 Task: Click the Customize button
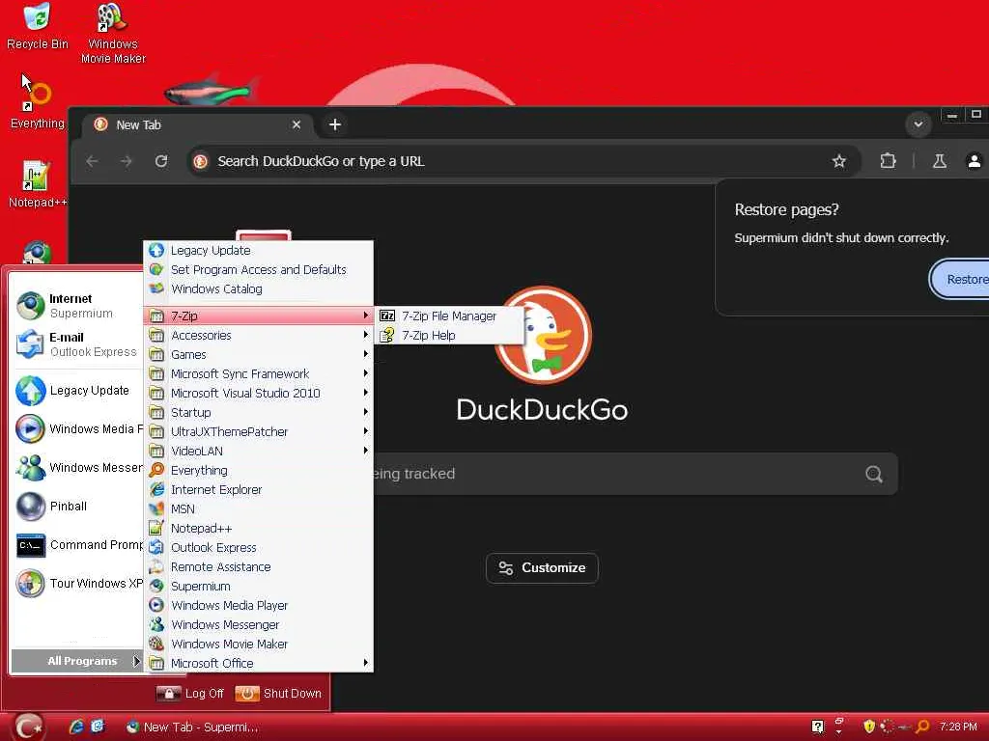click(542, 567)
